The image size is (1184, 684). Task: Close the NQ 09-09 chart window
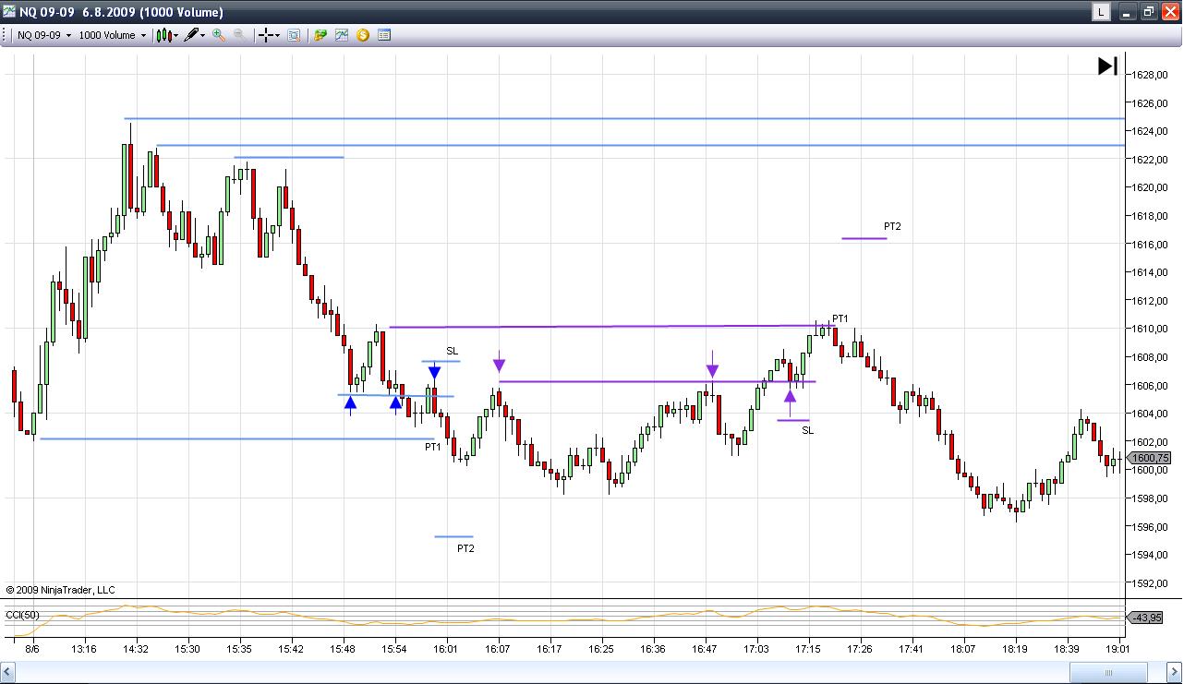1168,12
